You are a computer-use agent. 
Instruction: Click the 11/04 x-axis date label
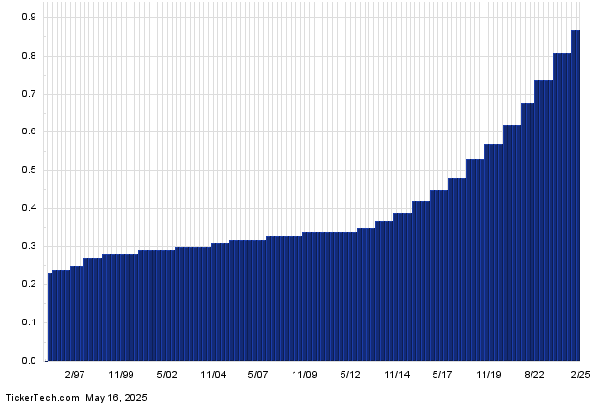pyautogui.click(x=213, y=375)
